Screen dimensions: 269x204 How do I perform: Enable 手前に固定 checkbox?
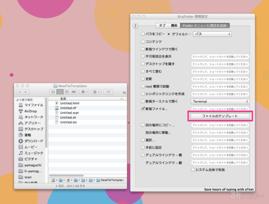pyautogui.click(x=143, y=148)
